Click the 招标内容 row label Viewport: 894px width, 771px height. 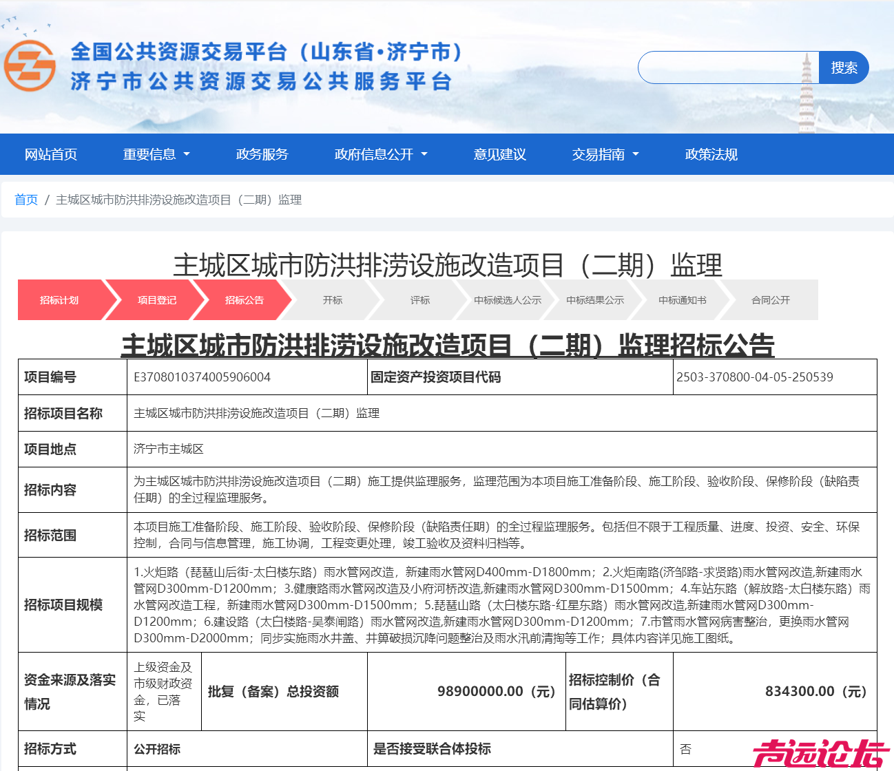(50, 489)
